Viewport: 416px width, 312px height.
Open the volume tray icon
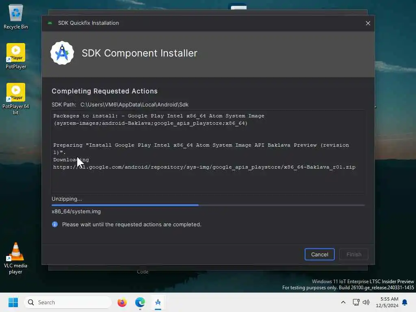point(366,302)
